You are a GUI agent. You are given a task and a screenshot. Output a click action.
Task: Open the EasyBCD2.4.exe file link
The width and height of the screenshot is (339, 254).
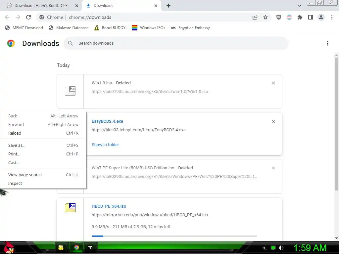(108, 121)
